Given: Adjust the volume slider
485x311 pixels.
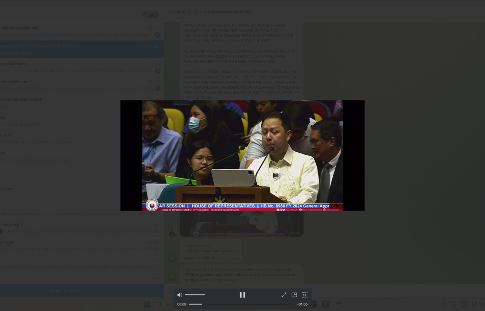Looking at the screenshot, I should coord(195,295).
